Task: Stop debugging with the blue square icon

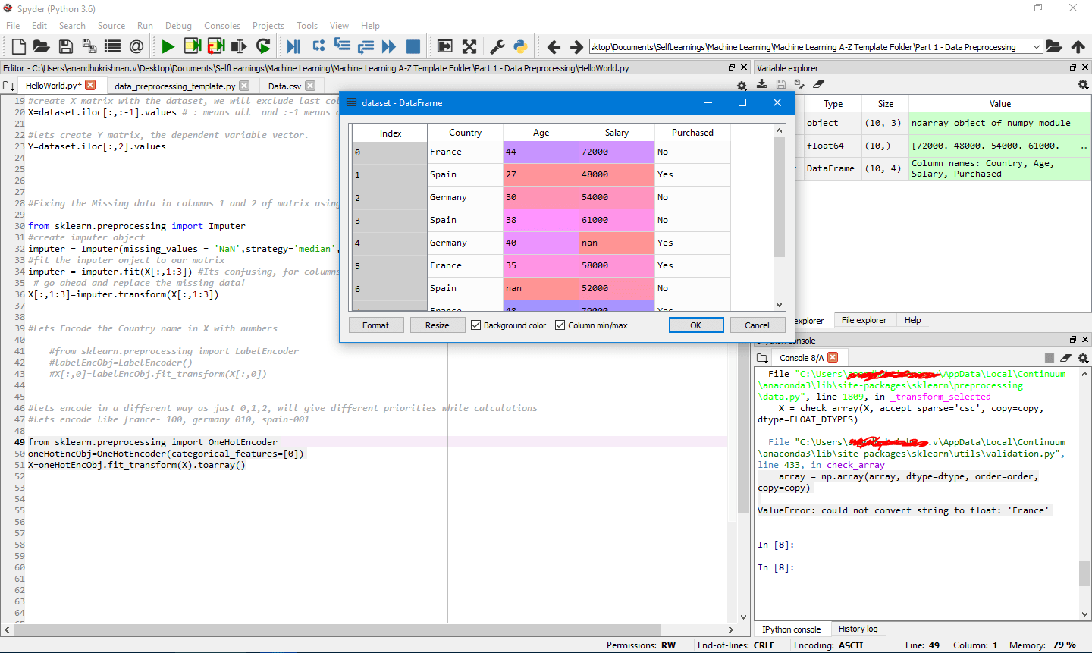Action: tap(413, 46)
